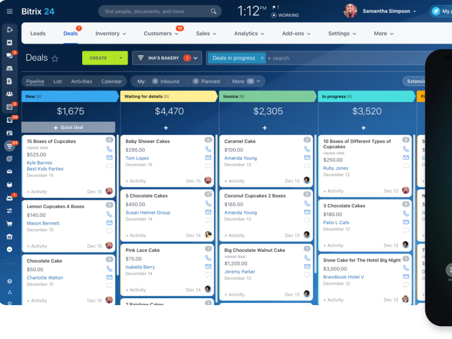Click Quick Deal button in New column
The width and height of the screenshot is (452, 339).
[68, 127]
